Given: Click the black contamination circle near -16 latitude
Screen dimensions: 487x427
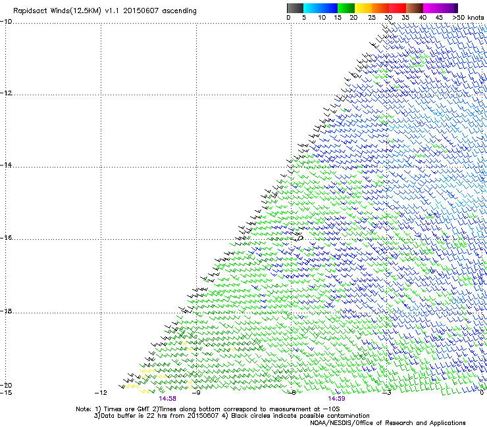Looking at the screenshot, I should pos(300,238).
